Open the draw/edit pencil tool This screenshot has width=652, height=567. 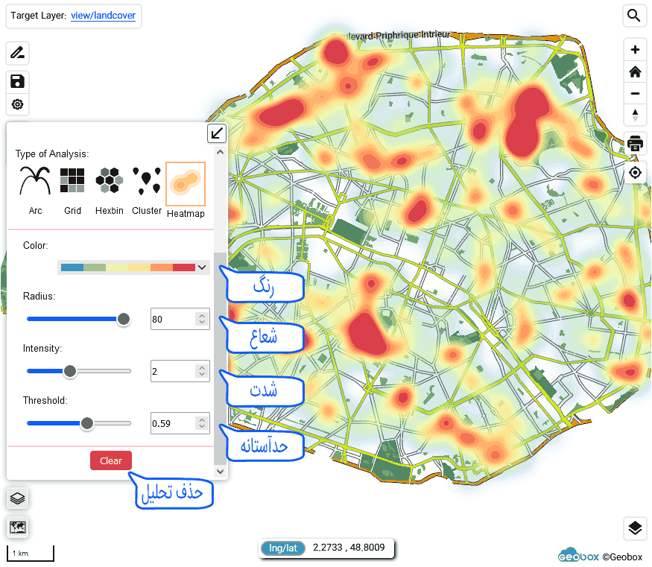pyautogui.click(x=18, y=53)
